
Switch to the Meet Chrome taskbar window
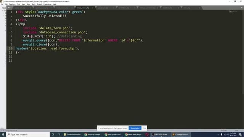[x=134, y=134]
